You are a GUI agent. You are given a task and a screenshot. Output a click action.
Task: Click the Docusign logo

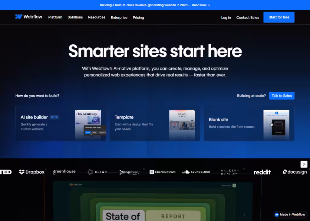[294, 172]
